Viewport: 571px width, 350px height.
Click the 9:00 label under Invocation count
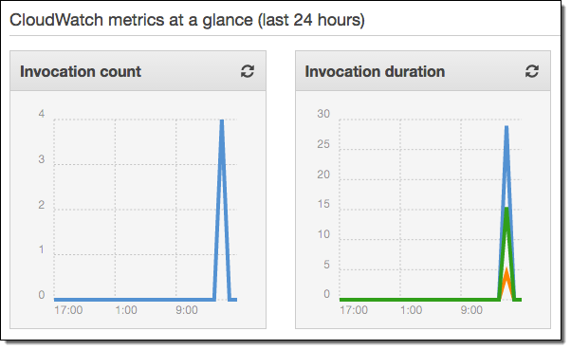(x=187, y=310)
